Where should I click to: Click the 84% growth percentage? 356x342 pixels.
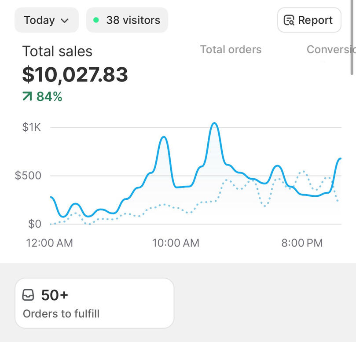point(49,96)
